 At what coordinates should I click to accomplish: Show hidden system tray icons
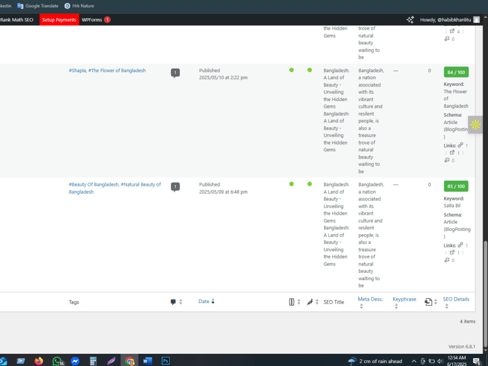[x=414, y=361]
